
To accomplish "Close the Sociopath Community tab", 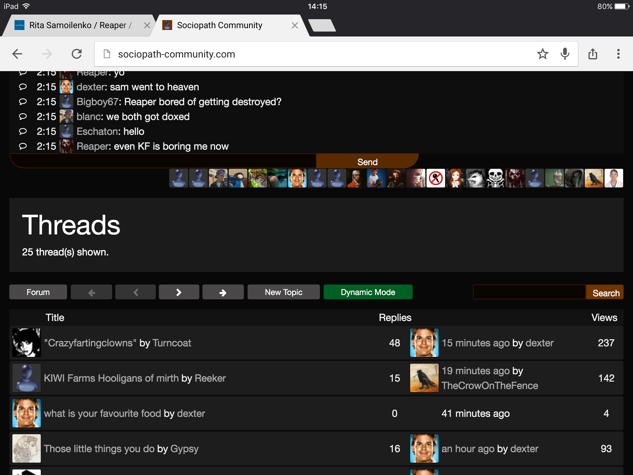I will coord(295,25).
